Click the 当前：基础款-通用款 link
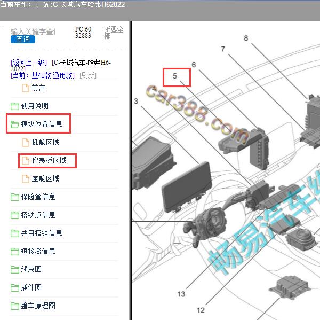The width and height of the screenshot is (320, 320). pyautogui.click(x=43, y=75)
